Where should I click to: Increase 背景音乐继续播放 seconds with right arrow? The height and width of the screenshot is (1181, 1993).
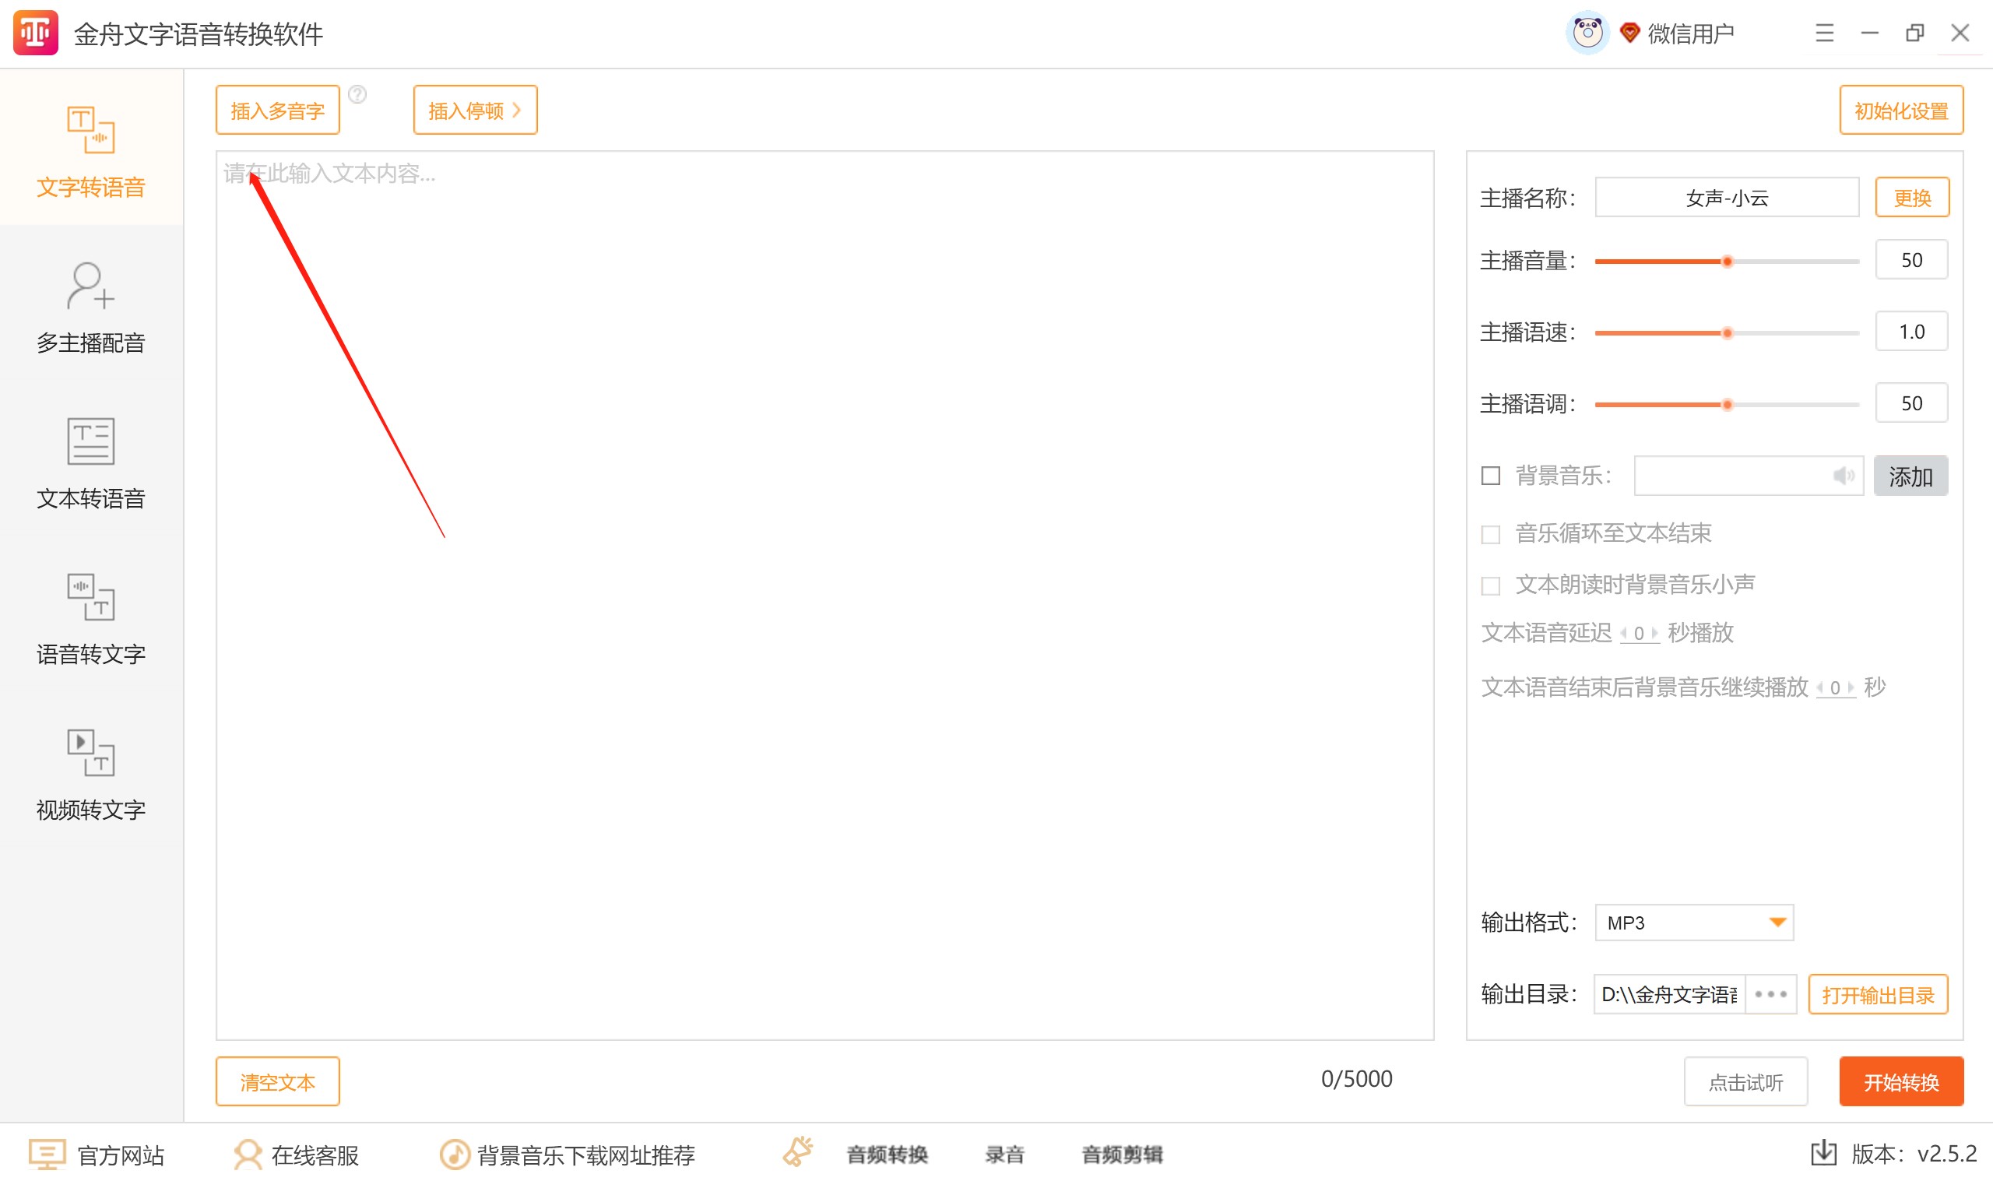coord(1851,687)
